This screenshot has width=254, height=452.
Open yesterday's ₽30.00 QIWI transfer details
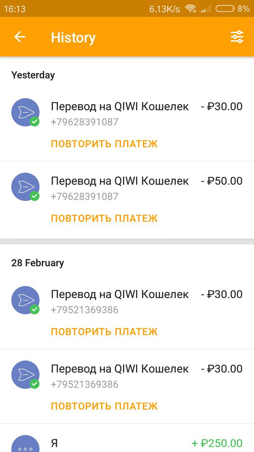(120, 107)
